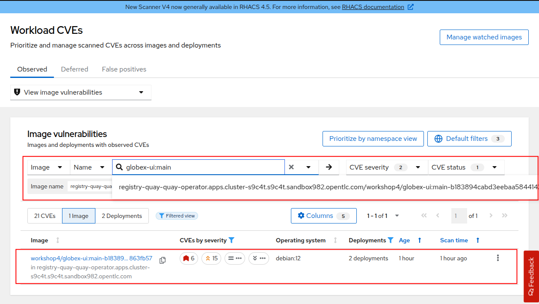This screenshot has width=539, height=304.
Task: Click the low severity hidden badge
Action: [x=259, y=258]
